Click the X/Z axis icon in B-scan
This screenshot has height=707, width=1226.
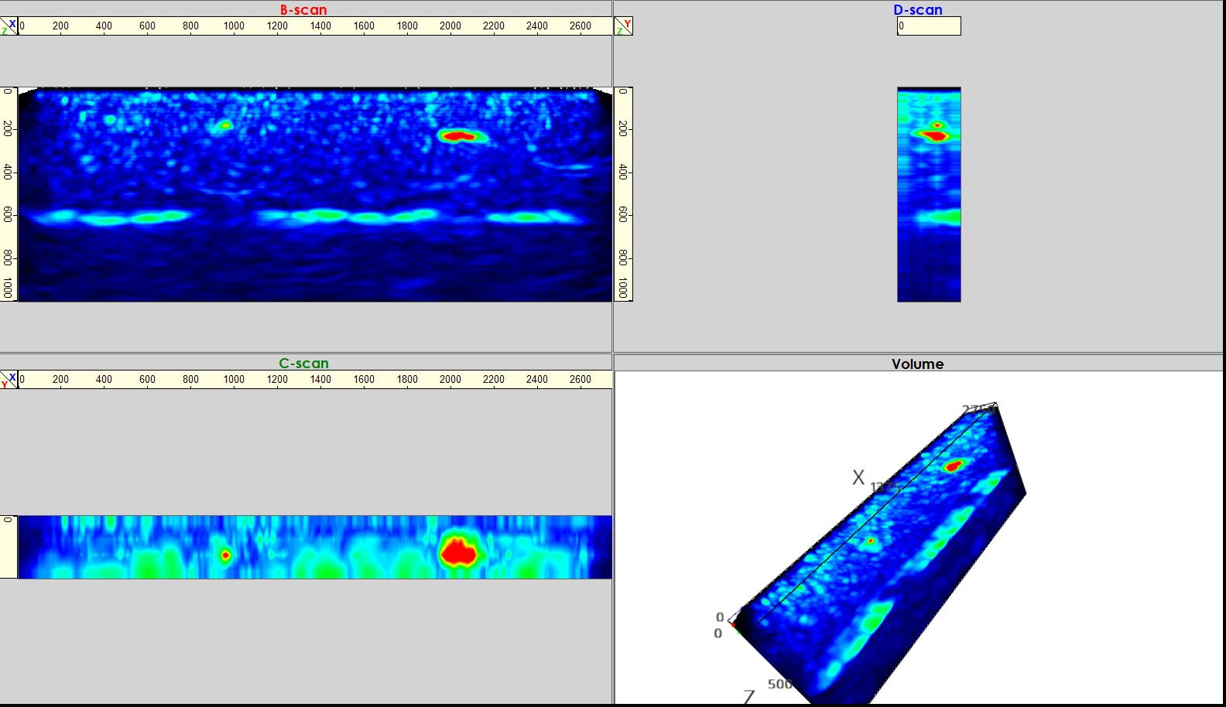click(9, 26)
